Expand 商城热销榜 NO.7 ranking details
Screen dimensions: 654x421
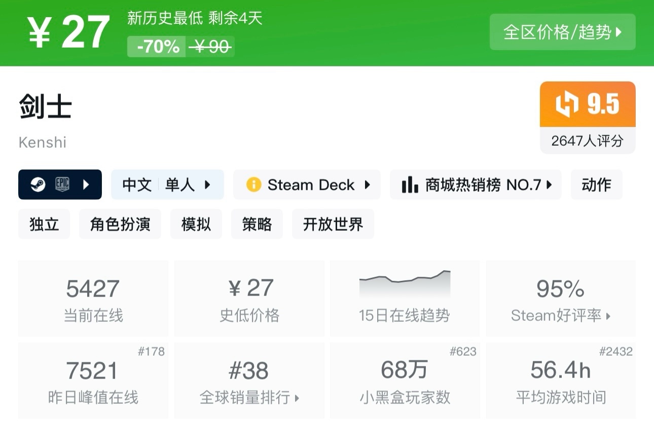coord(549,185)
